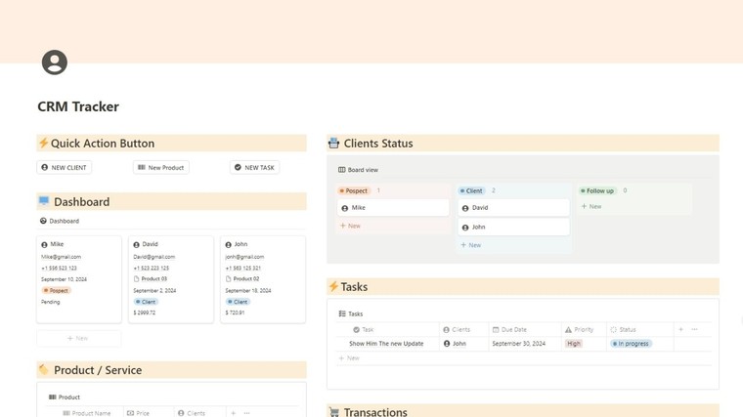Click the CRM Tracker page profile icon

click(55, 62)
